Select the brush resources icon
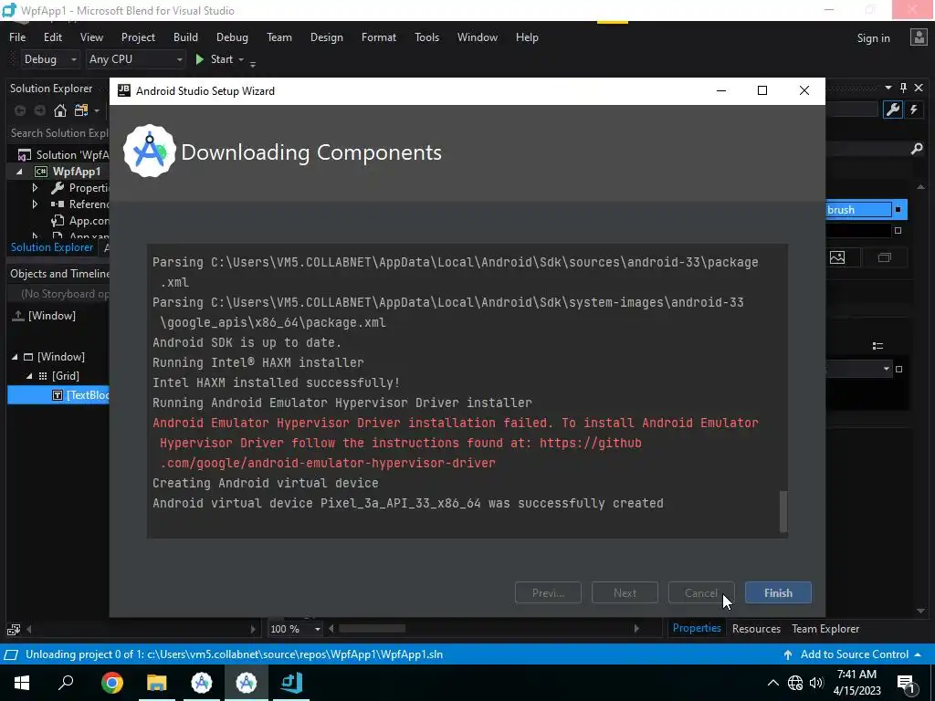Image resolution: width=935 pixels, height=701 pixels. 884,257
